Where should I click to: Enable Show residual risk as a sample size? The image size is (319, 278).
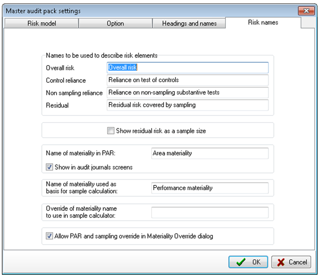[x=111, y=131]
